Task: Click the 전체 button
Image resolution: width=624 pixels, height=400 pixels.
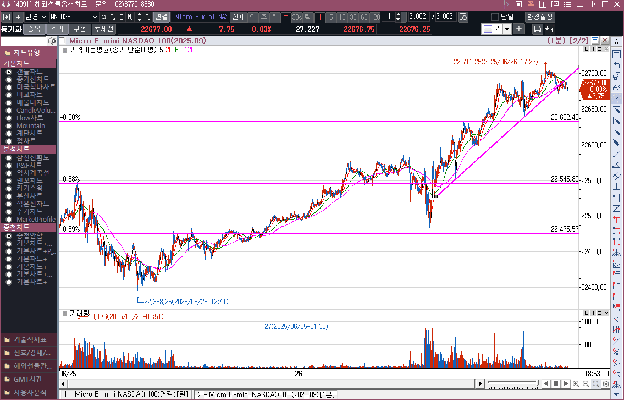Action: [x=238, y=17]
